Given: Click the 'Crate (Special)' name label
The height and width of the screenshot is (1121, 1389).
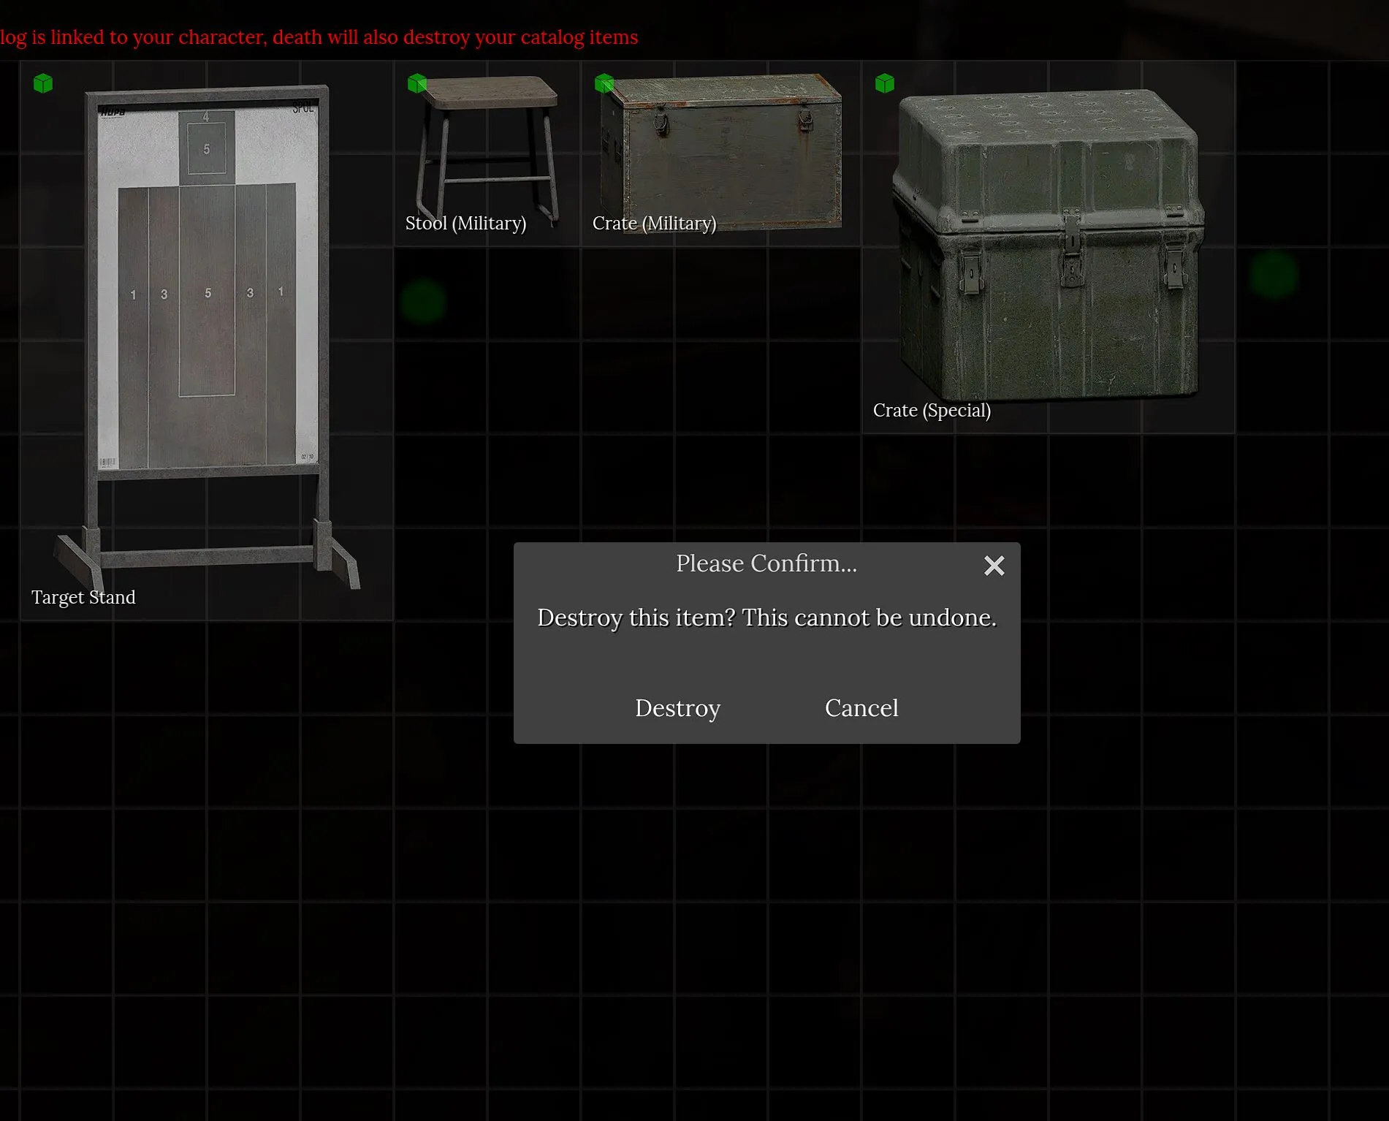Looking at the screenshot, I should [932, 411].
